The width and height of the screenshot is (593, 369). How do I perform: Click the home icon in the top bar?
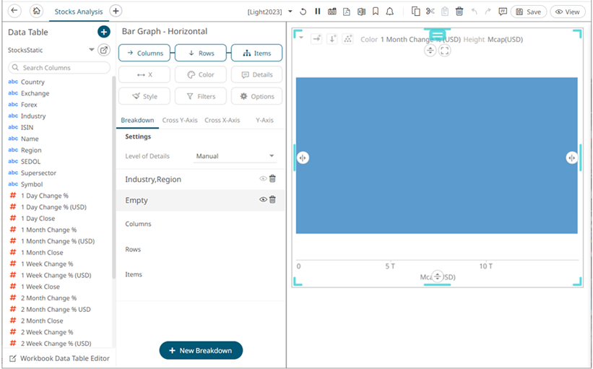point(37,12)
